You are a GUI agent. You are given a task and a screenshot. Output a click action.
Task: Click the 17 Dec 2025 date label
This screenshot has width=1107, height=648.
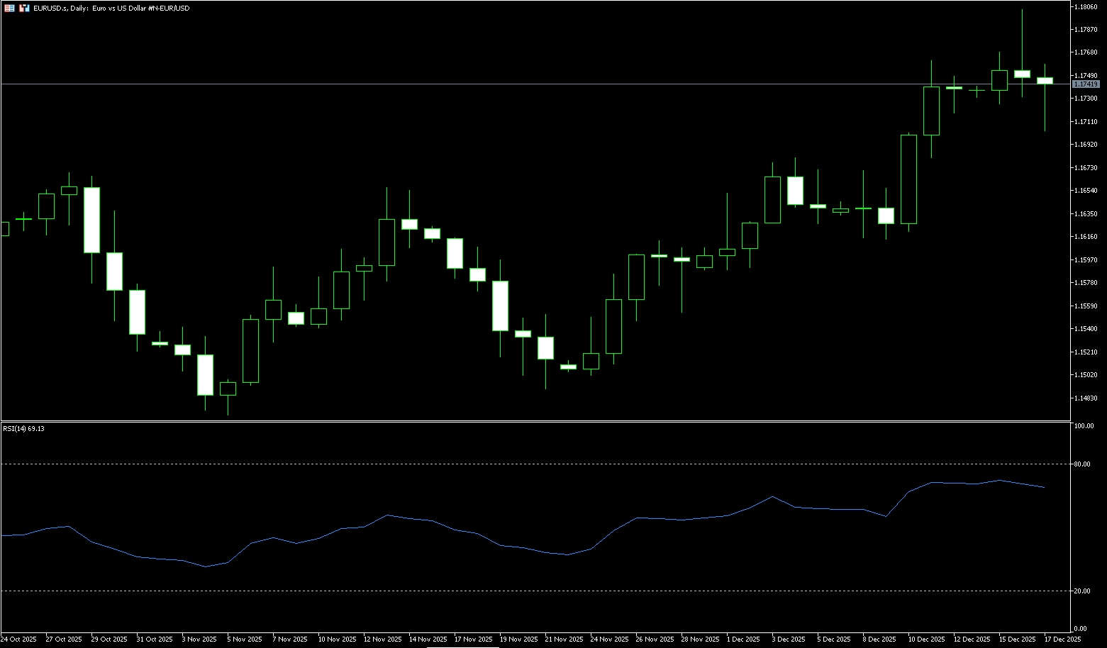tap(1062, 639)
